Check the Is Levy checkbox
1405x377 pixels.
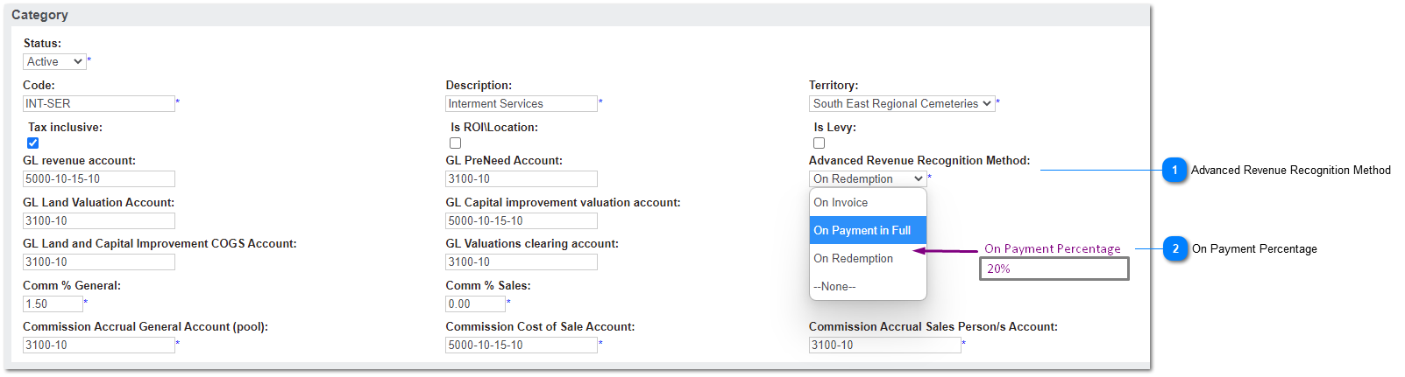point(819,143)
